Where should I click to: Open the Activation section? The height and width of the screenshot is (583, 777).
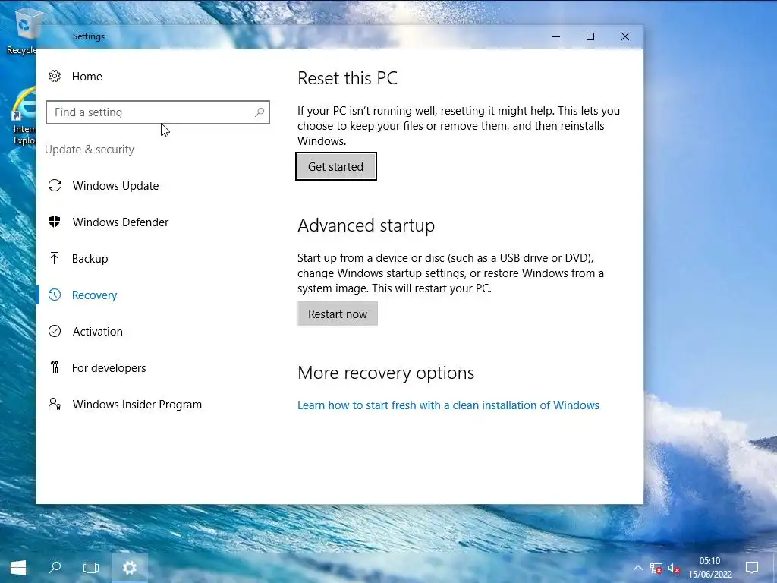coord(98,332)
